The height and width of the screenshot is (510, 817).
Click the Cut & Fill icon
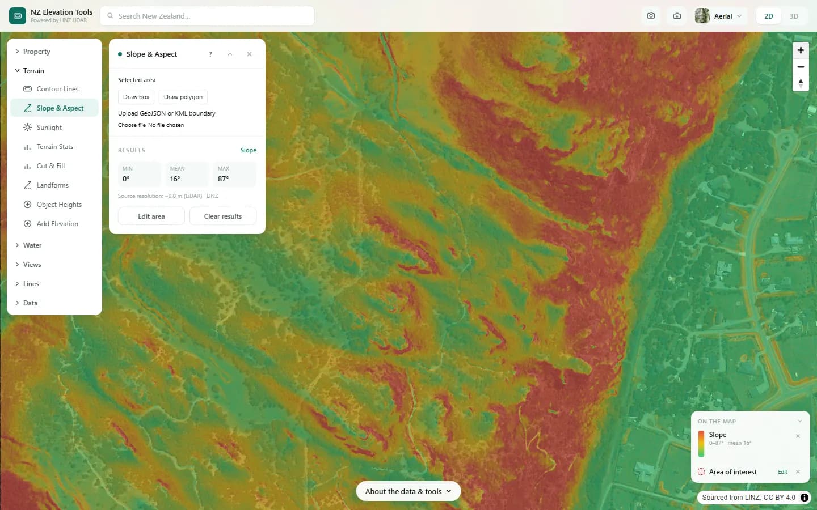coord(27,166)
